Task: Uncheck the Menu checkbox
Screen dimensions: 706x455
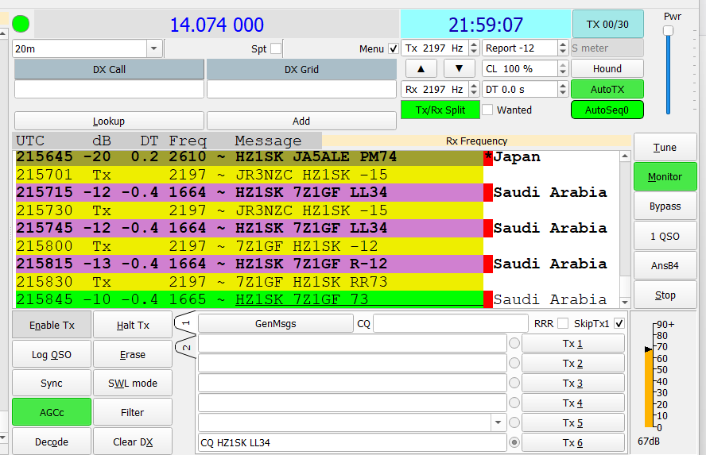Action: (393, 48)
